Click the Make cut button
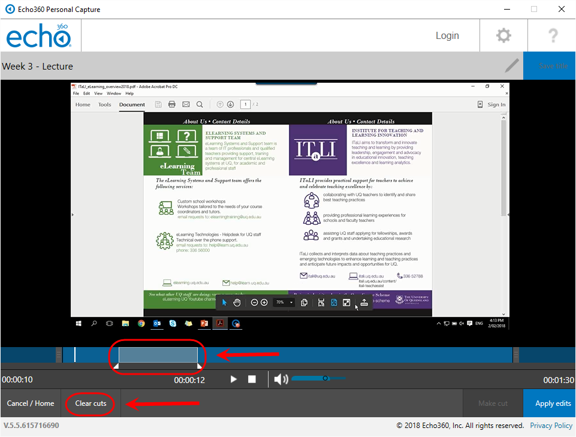 [x=493, y=403]
